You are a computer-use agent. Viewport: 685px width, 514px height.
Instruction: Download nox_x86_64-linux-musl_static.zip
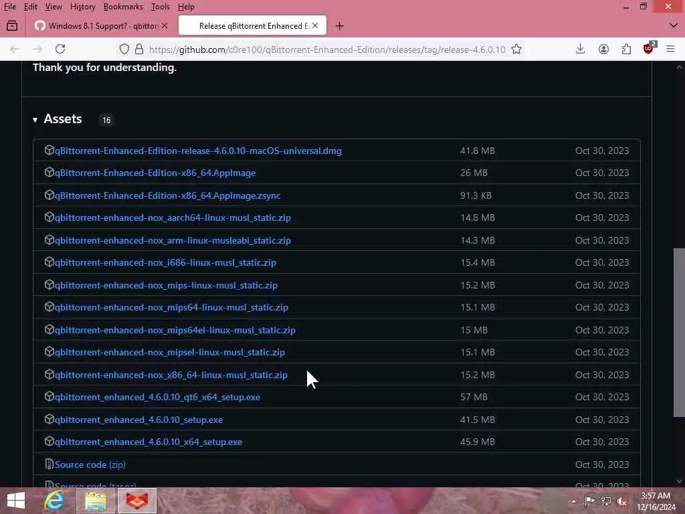pyautogui.click(x=171, y=375)
